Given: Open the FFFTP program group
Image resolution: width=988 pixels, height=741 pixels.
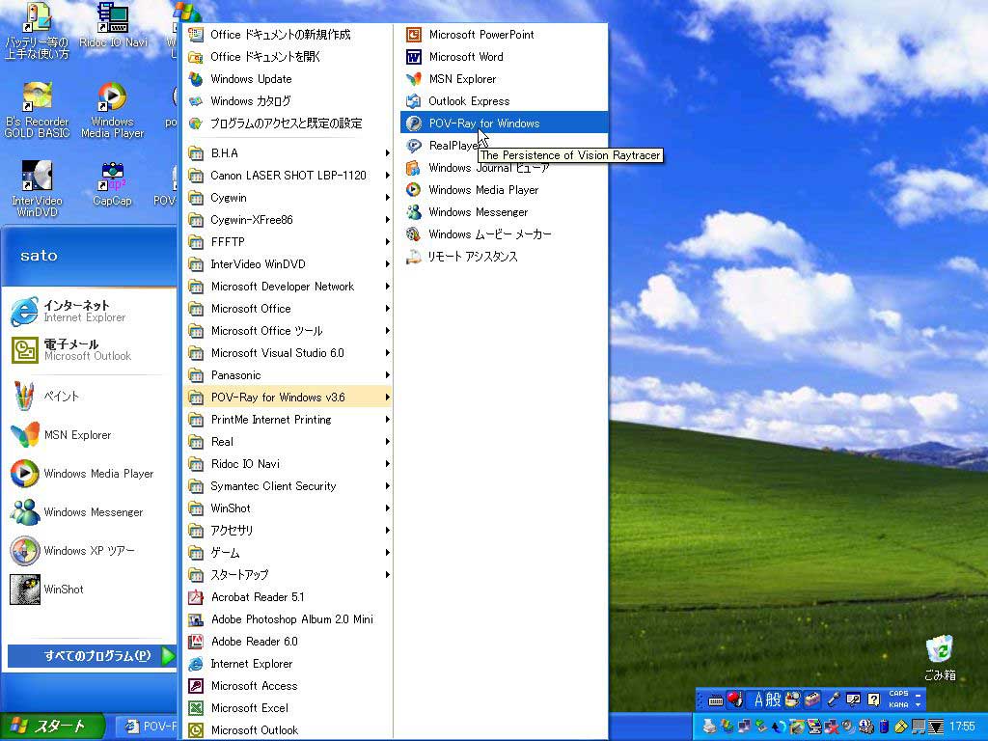Looking at the screenshot, I should pyautogui.click(x=288, y=242).
